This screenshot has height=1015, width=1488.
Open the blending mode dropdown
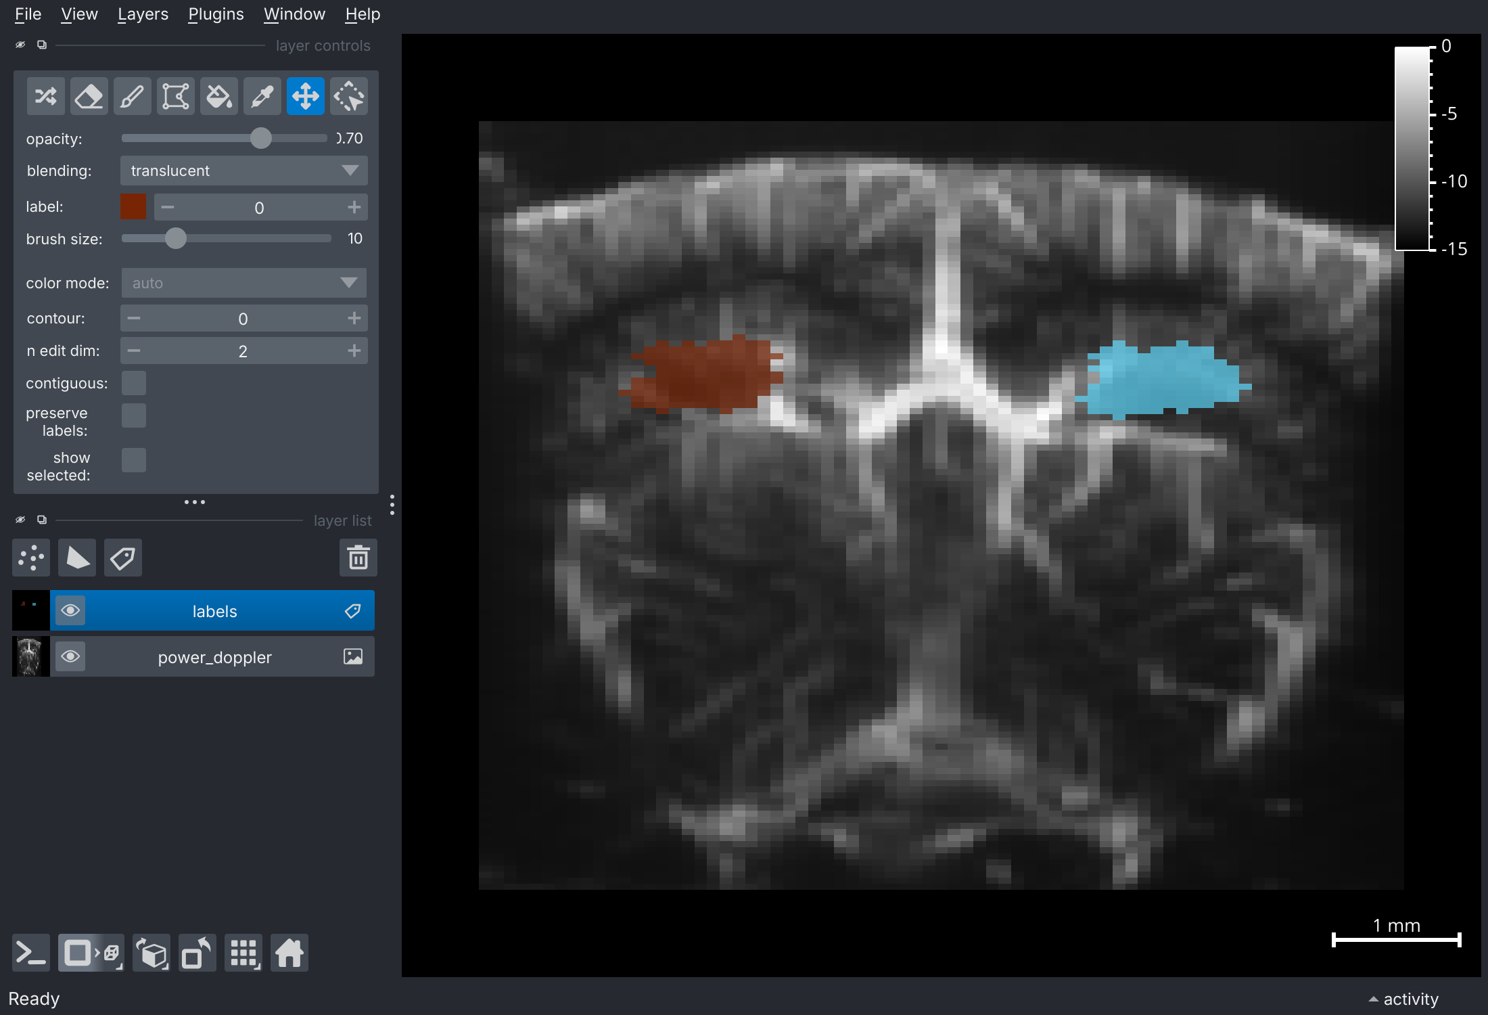pos(243,171)
